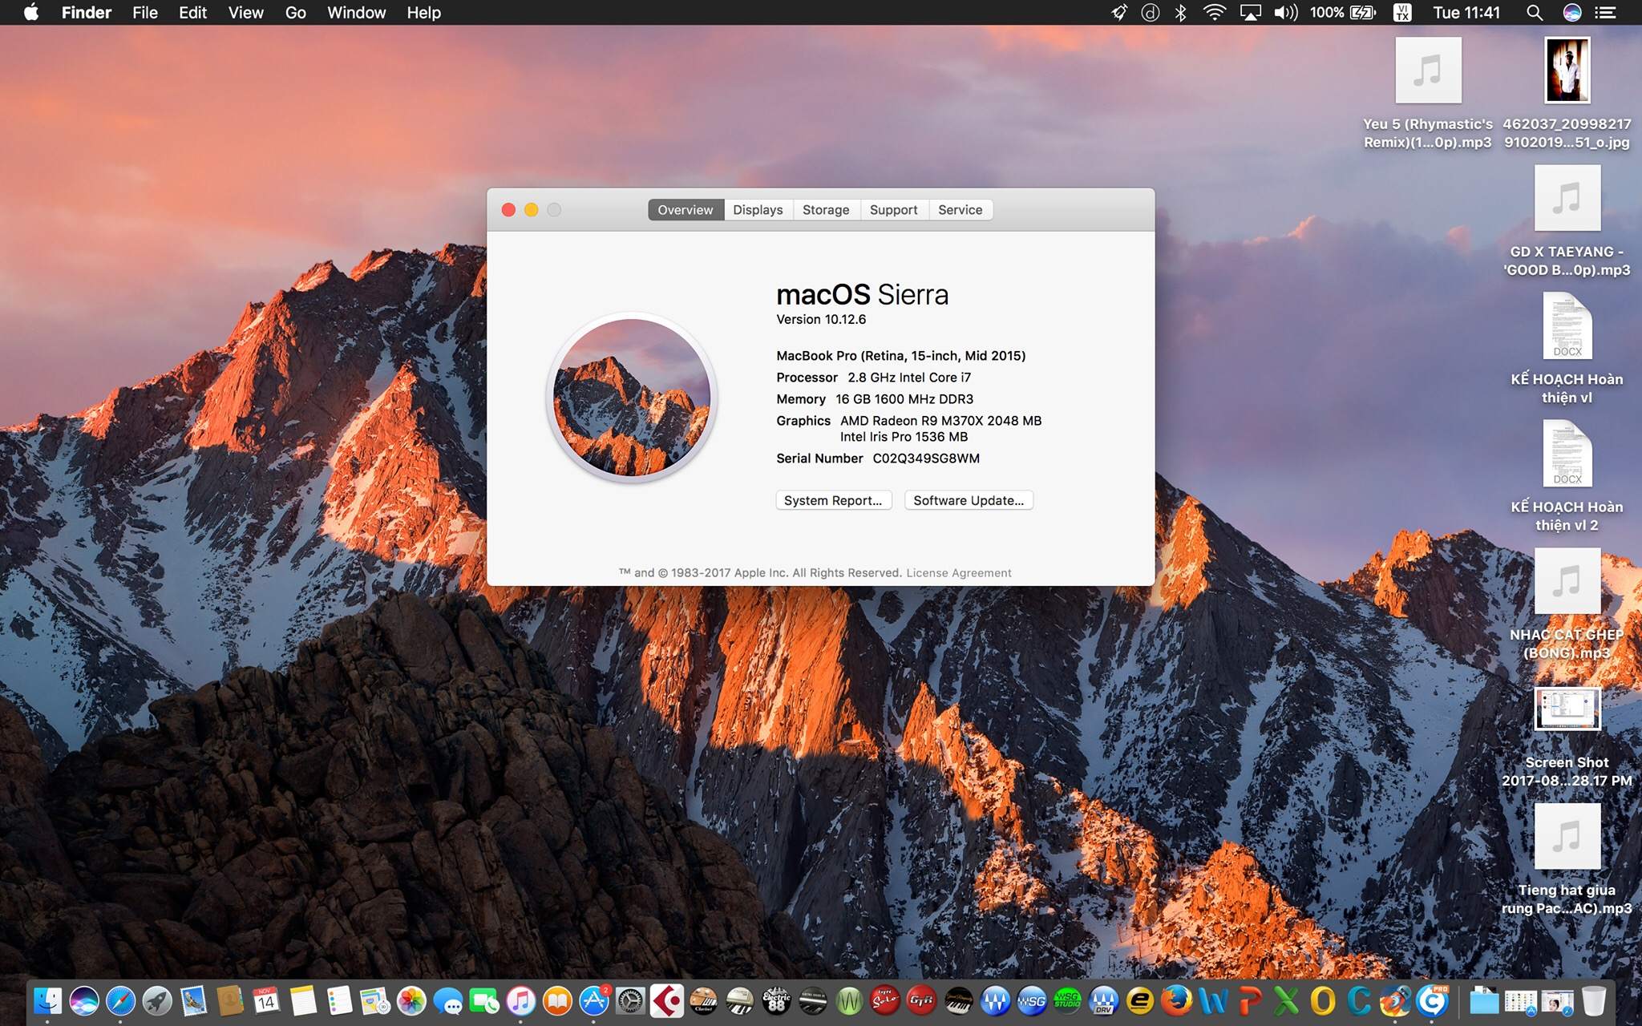Click the Software Update button
Viewport: 1642px width, 1026px height.
[969, 500]
